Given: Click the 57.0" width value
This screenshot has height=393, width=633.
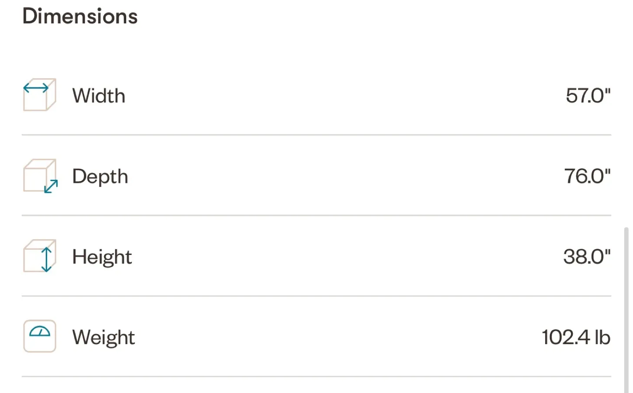Looking at the screenshot, I should (588, 95).
